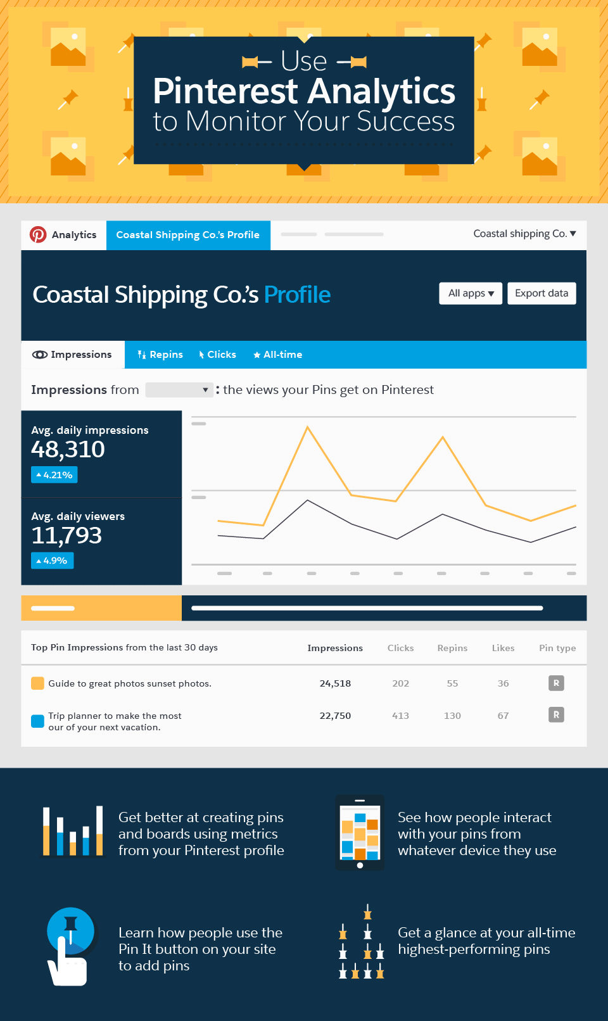Select the Coastal Shipping Co.'s Profile tab
The width and height of the screenshot is (608, 1021).
[188, 235]
